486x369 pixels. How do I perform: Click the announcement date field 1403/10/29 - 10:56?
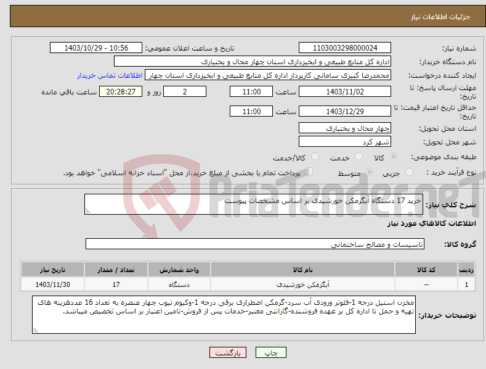click(96, 48)
